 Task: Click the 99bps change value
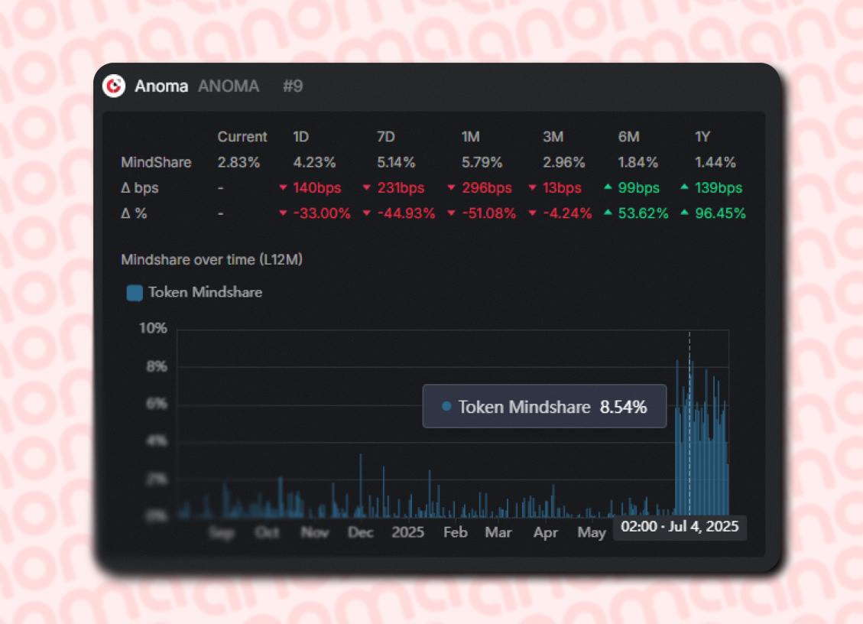pyautogui.click(x=639, y=188)
